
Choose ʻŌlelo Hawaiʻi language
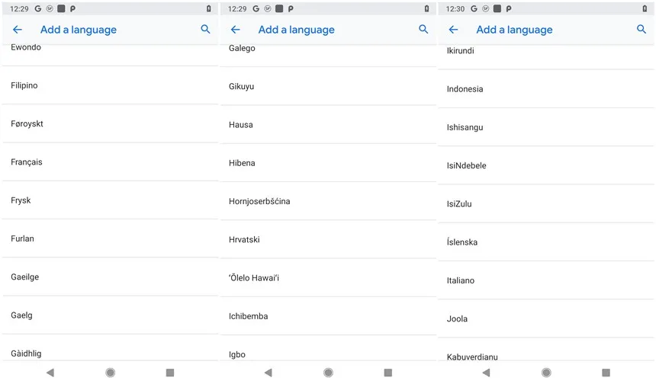click(x=329, y=278)
